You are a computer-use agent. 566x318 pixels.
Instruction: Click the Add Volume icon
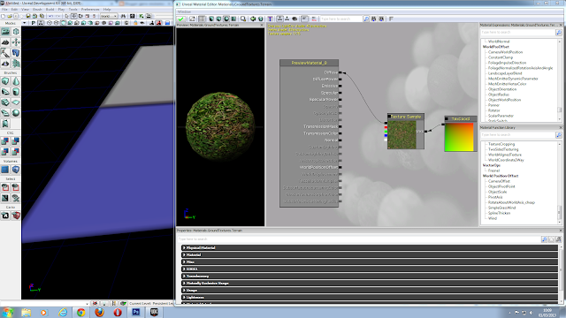point(16,170)
